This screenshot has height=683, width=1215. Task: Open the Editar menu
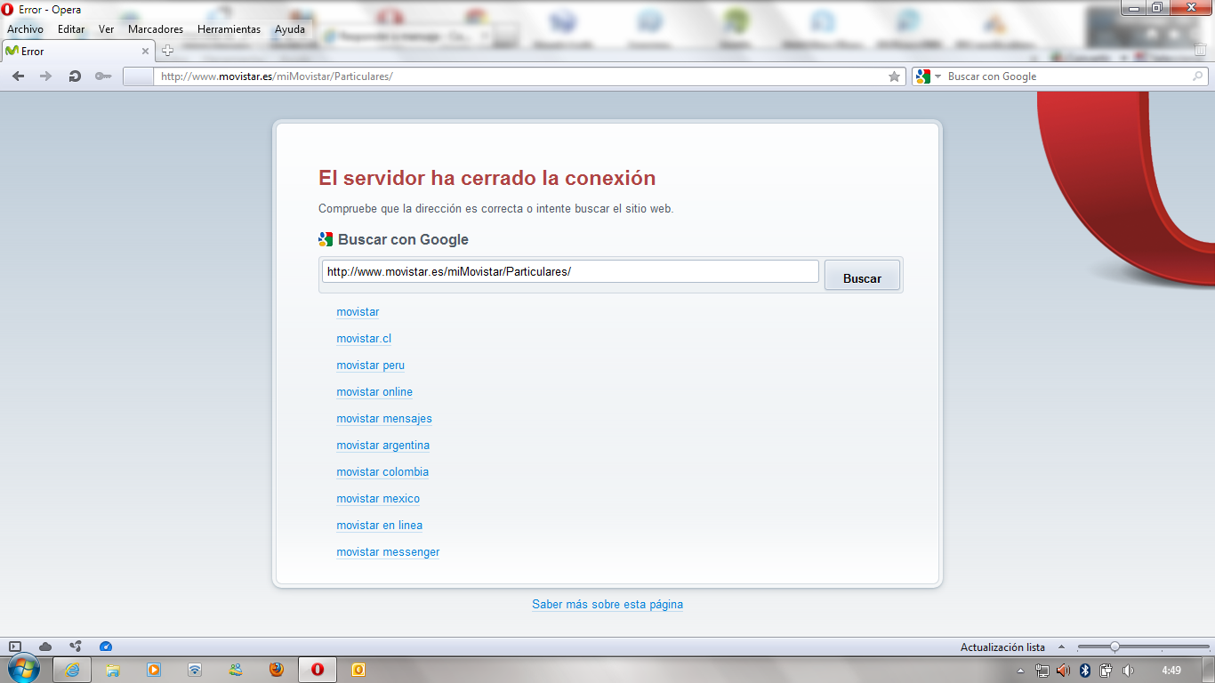point(71,29)
